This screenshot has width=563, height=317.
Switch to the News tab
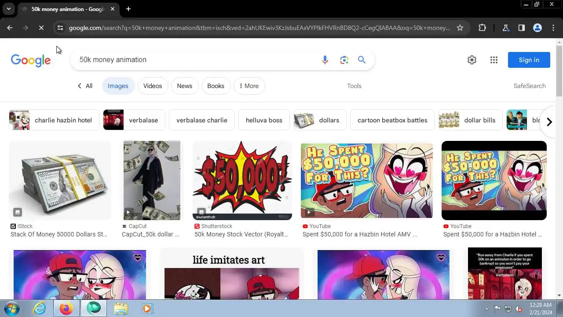point(185,86)
